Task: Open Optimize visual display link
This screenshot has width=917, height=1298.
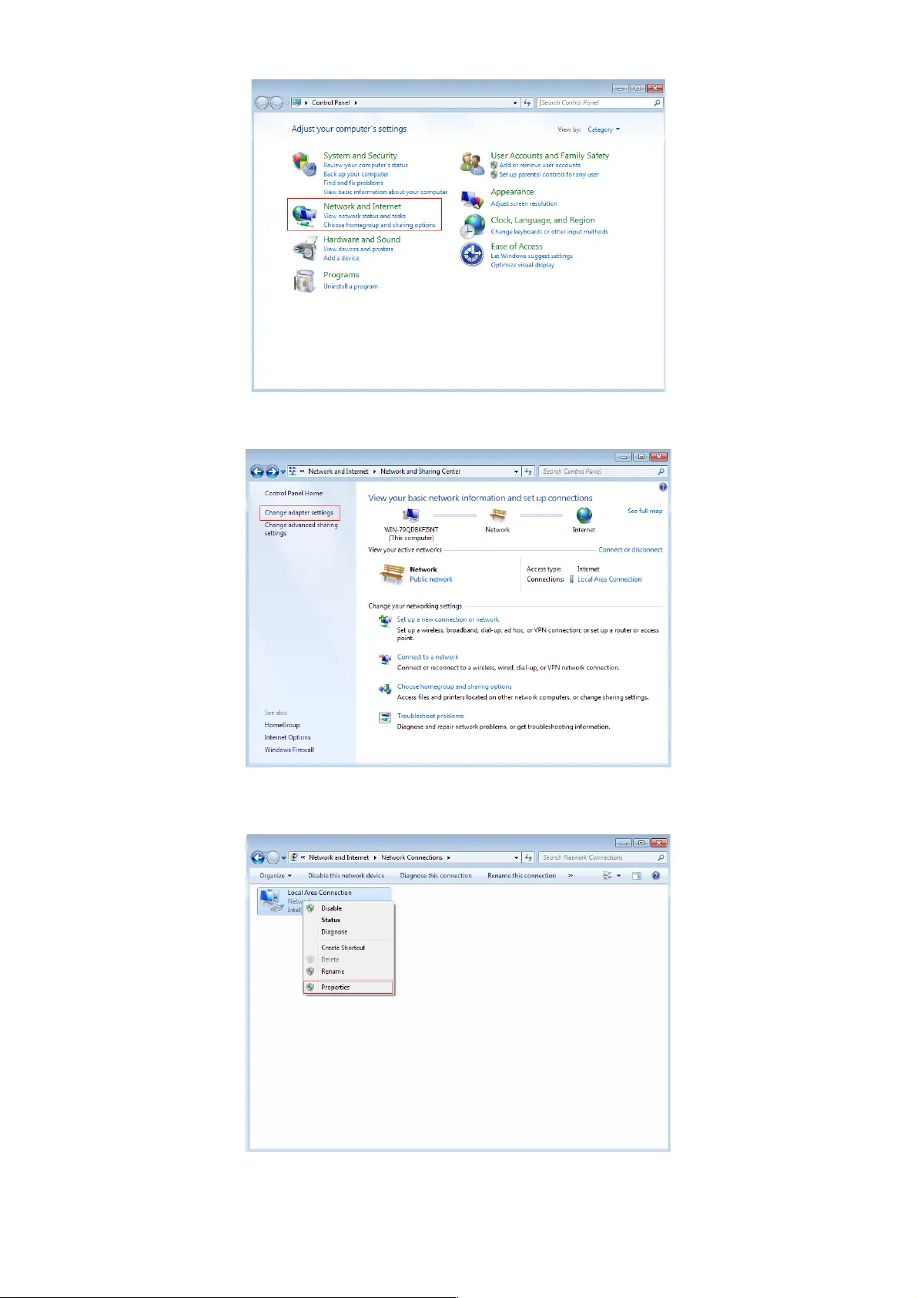Action: (x=522, y=265)
